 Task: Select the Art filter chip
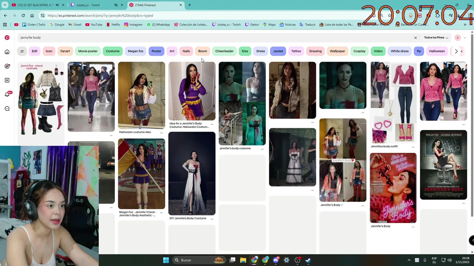pos(172,51)
